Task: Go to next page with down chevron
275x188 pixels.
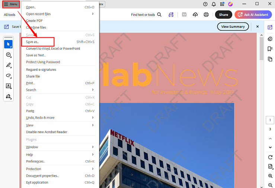Action: click(x=270, y=147)
